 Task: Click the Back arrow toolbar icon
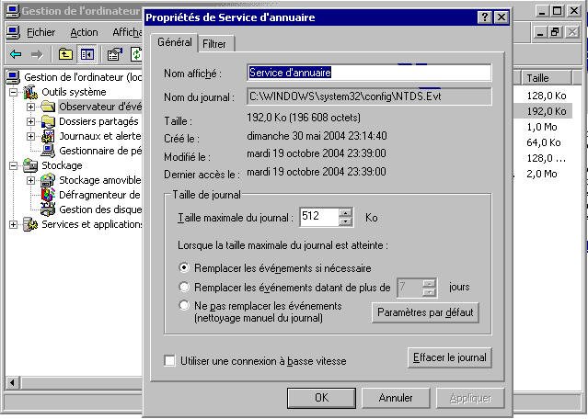15,54
